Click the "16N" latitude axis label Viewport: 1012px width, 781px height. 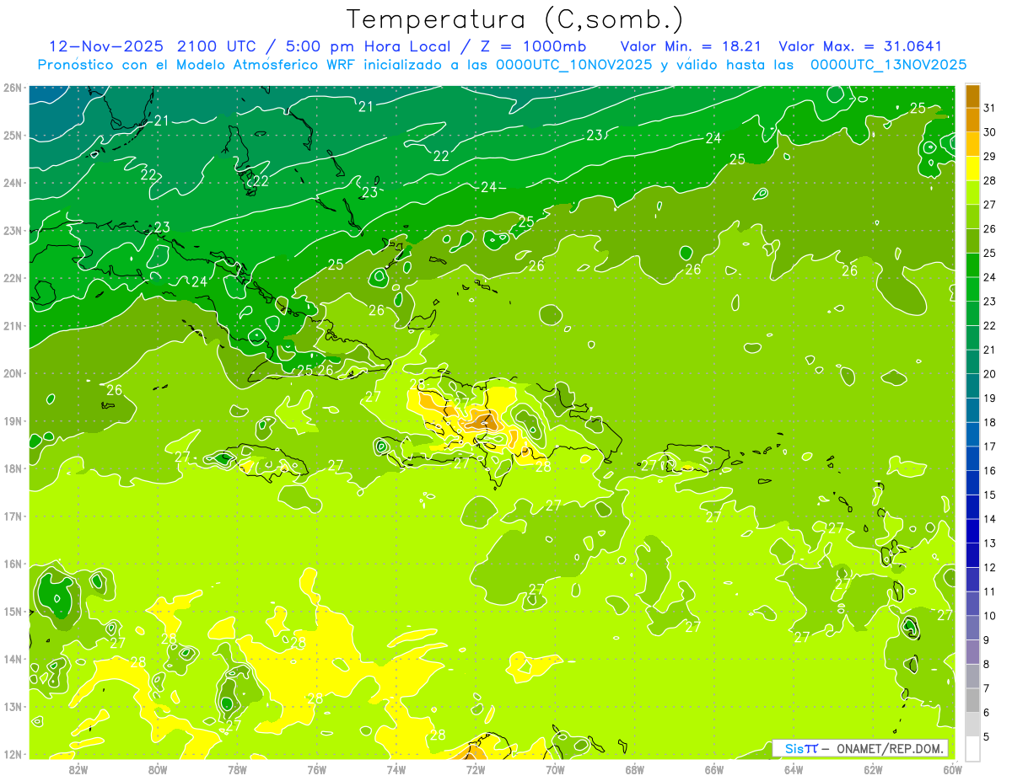point(13,564)
